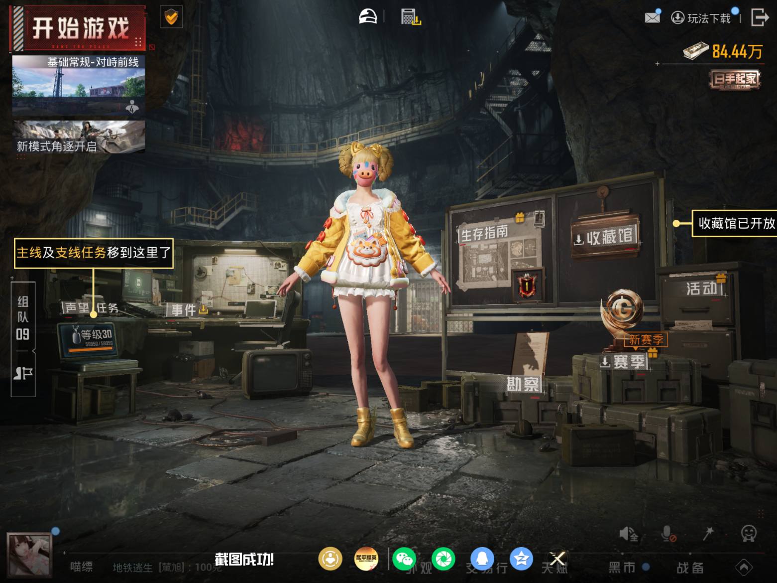Select the player character in the lobby

click(x=365, y=294)
